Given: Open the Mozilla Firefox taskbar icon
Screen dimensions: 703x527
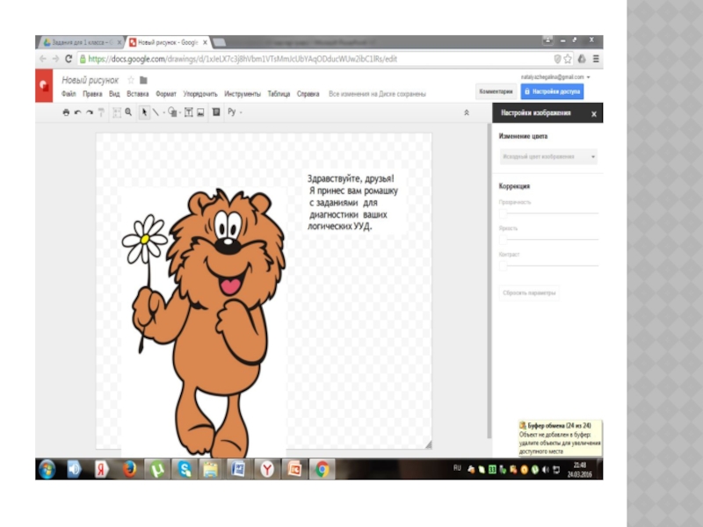Looking at the screenshot, I should pos(129,469).
